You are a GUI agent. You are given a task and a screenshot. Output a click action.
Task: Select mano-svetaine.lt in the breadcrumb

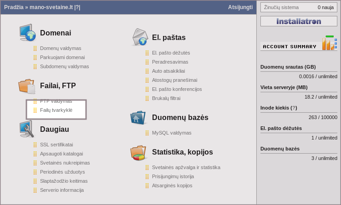click(x=51, y=7)
